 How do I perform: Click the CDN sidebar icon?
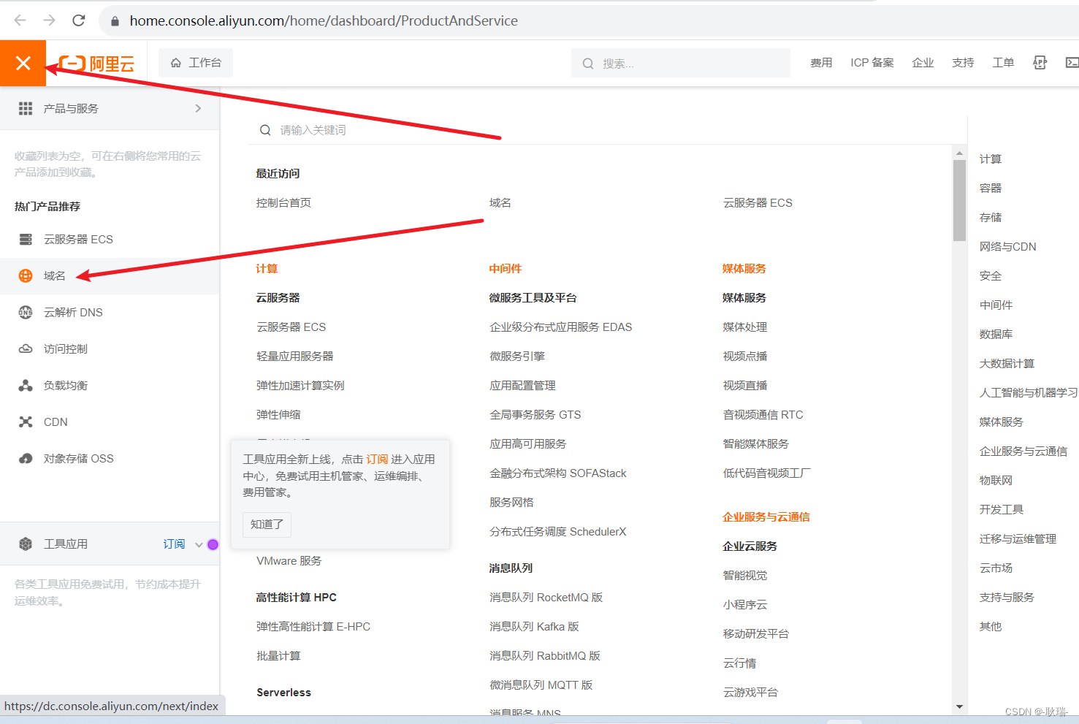pos(26,422)
